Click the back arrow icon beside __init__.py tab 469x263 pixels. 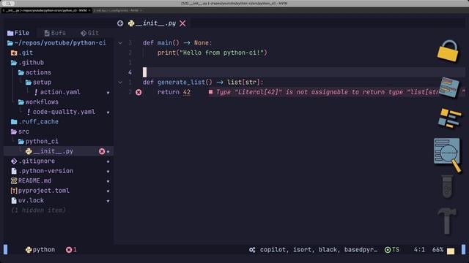pos(120,23)
